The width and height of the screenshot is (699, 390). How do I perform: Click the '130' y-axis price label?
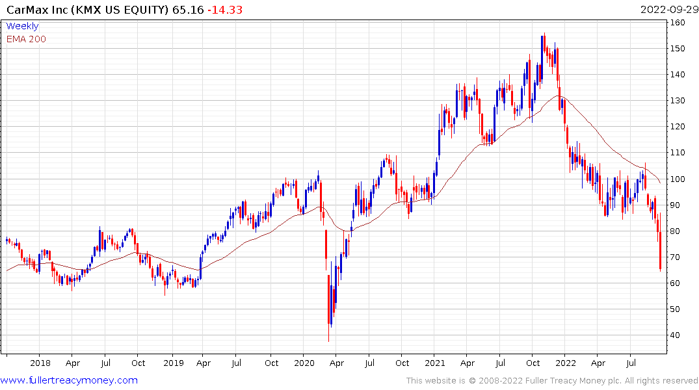pyautogui.click(x=678, y=101)
